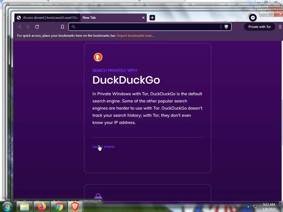The width and height of the screenshot is (283, 212).
Task: Bookmark this page with the bookmark icon
Action: pyautogui.click(x=62, y=27)
